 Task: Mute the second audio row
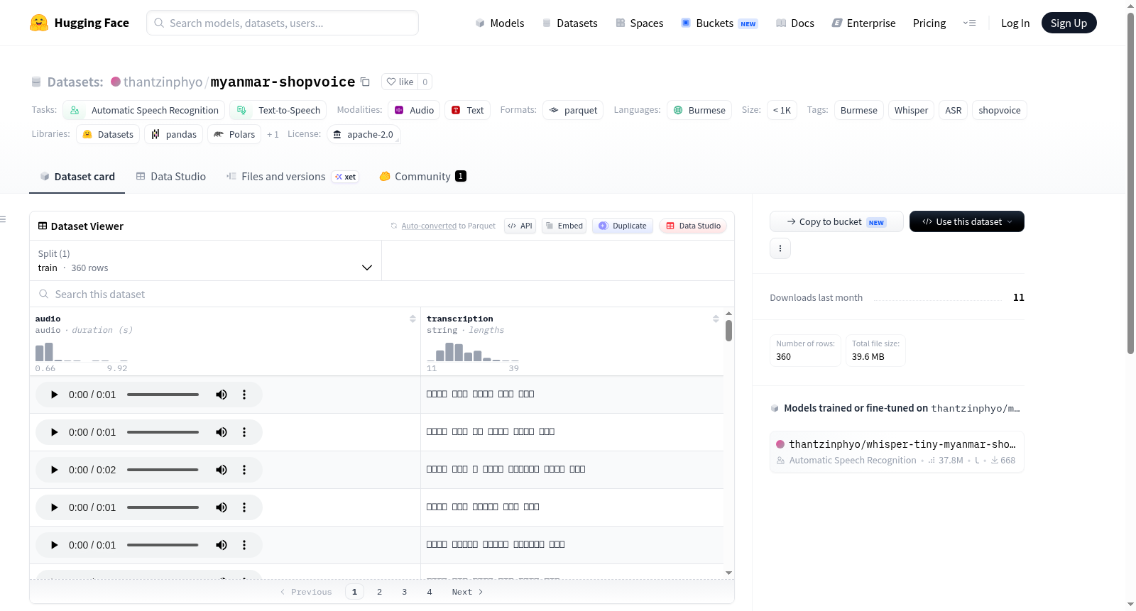[222, 432]
